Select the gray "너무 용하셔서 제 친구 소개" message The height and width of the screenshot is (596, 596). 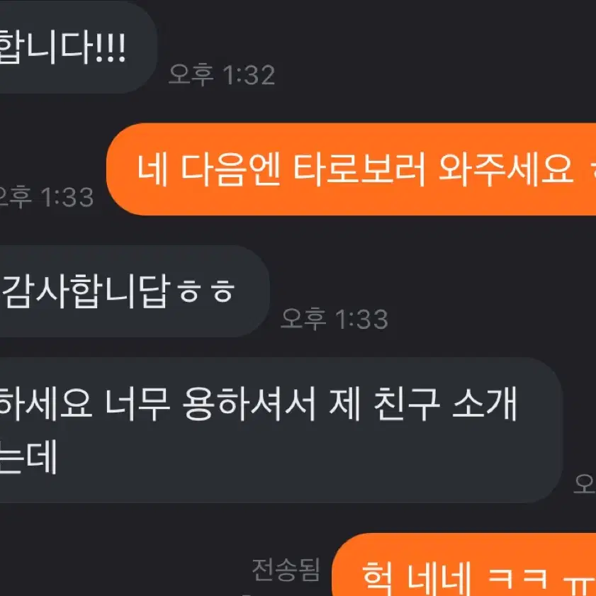point(281,430)
